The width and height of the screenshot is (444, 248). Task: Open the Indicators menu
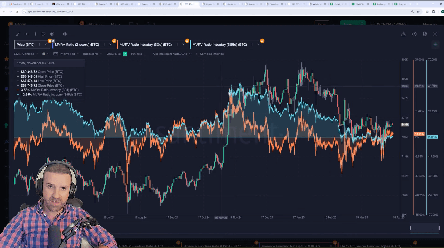(92, 54)
